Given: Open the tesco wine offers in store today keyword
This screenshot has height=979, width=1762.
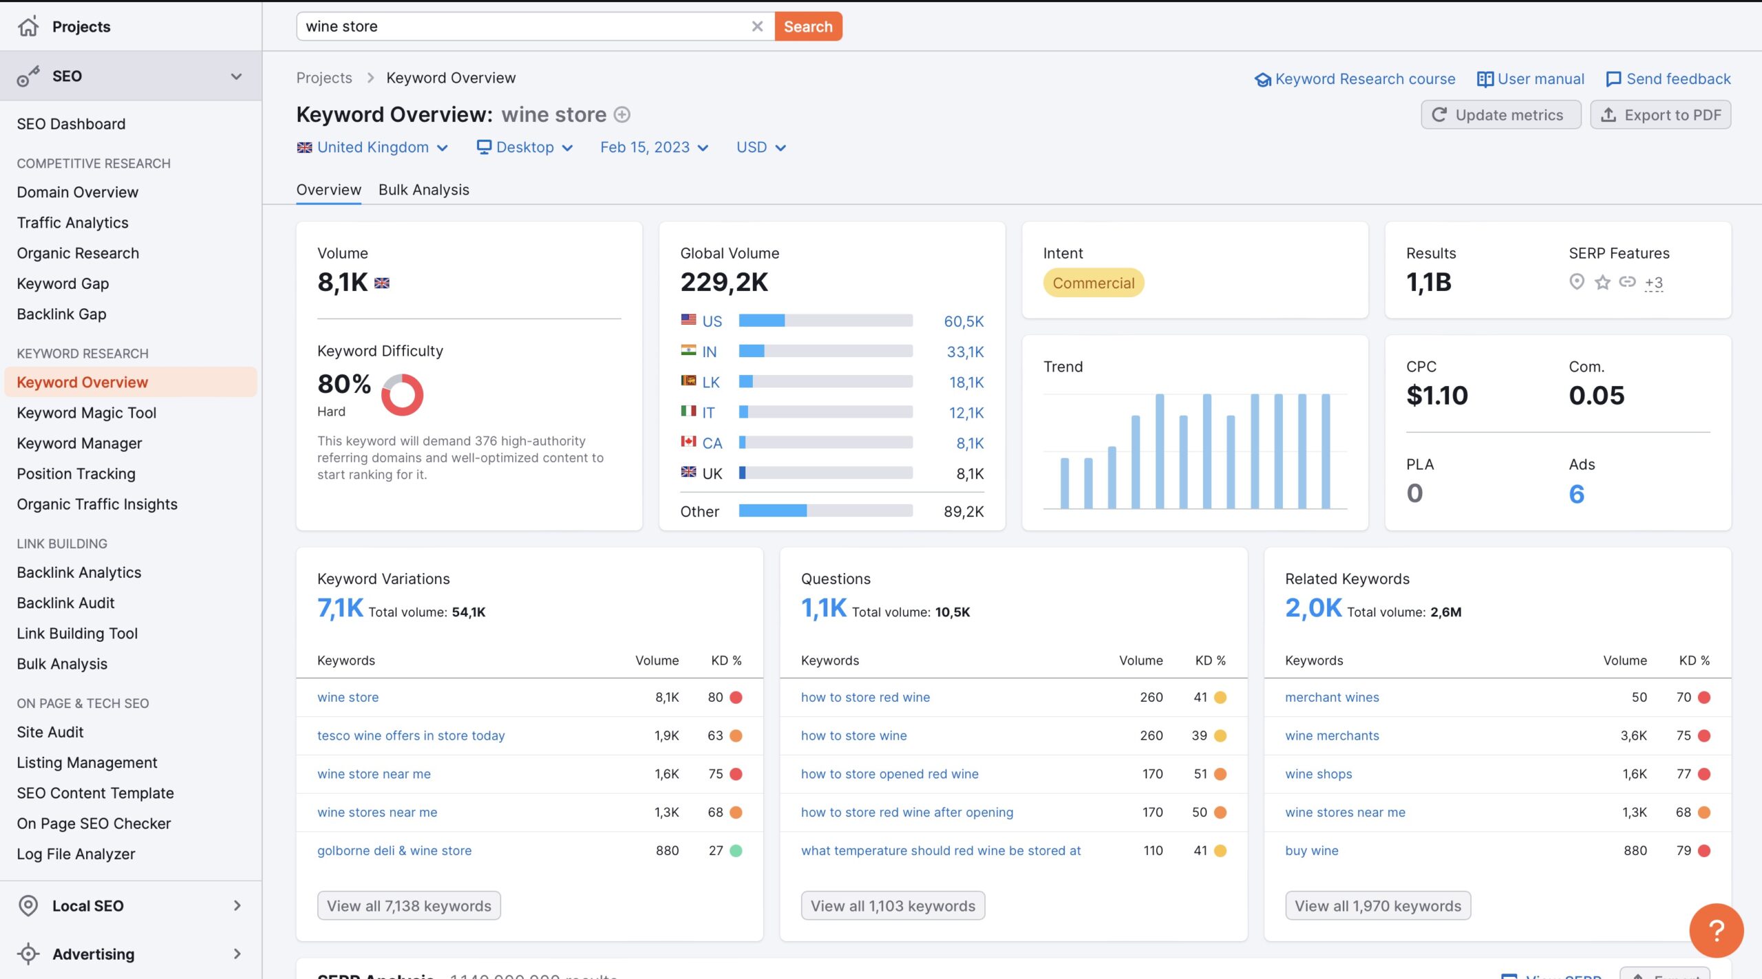Looking at the screenshot, I should coord(410,735).
